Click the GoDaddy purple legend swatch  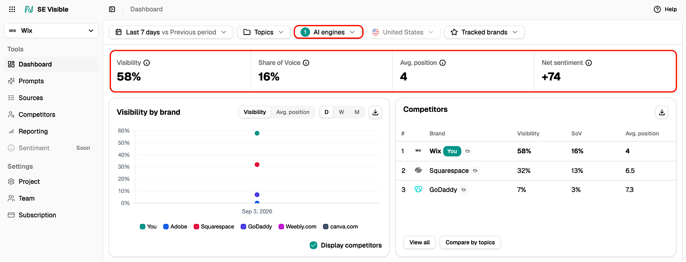pyautogui.click(x=243, y=227)
